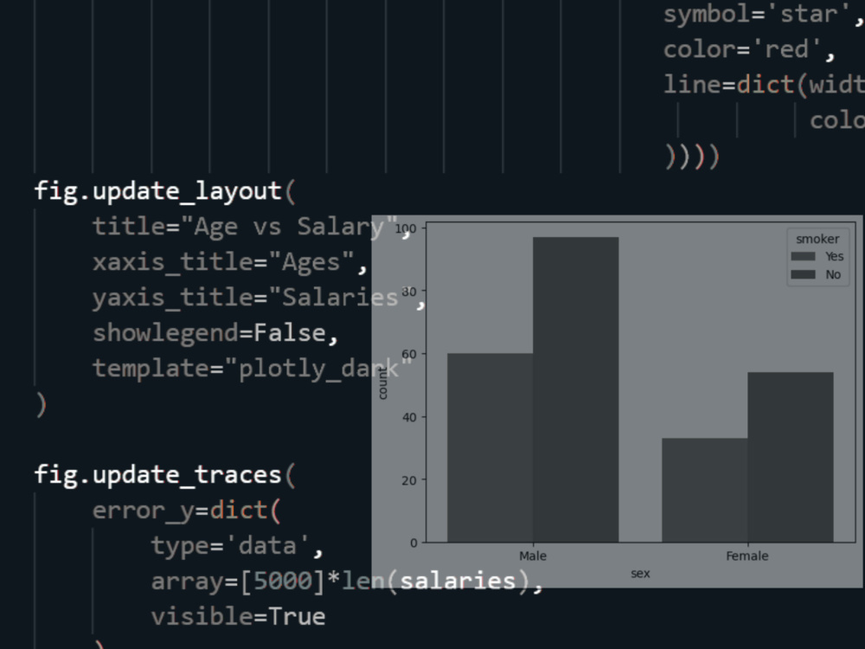
Task: Click the Male x-axis label
Action: pos(533,556)
